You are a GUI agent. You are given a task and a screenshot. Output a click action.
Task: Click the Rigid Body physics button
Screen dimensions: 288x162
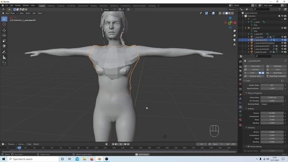(276, 73)
